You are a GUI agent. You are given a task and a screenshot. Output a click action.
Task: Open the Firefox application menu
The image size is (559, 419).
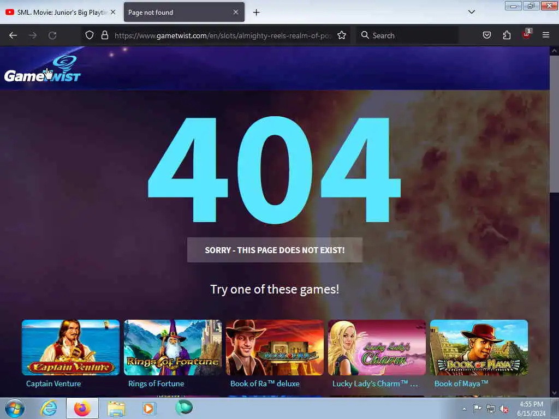[545, 35]
